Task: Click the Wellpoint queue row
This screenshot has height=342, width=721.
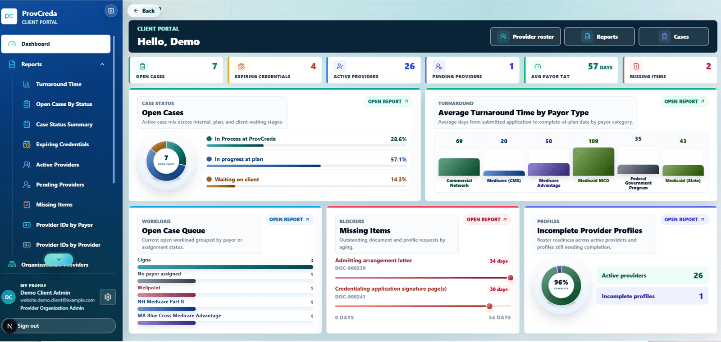Action: (x=225, y=291)
